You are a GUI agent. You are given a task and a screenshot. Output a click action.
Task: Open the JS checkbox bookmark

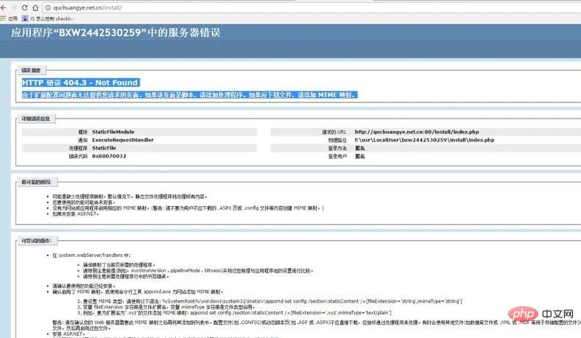tap(50, 18)
